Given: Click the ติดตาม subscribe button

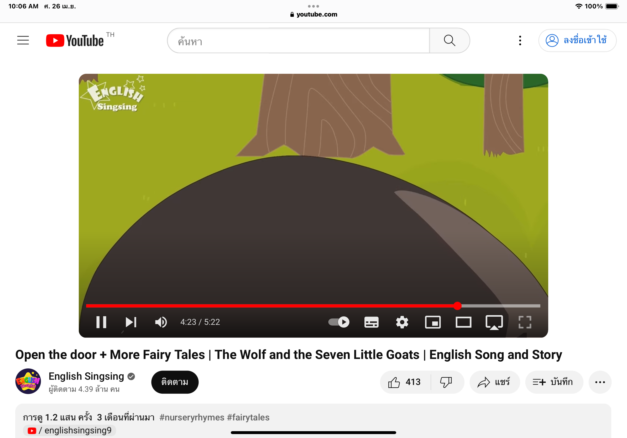Looking at the screenshot, I should pos(175,382).
